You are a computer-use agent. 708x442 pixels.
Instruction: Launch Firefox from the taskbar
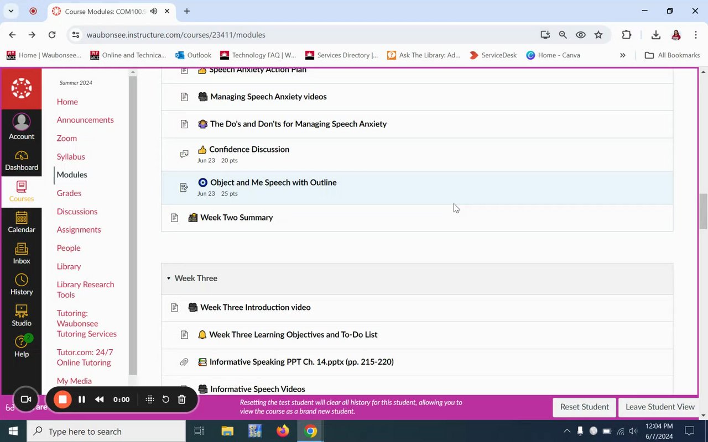(x=283, y=432)
